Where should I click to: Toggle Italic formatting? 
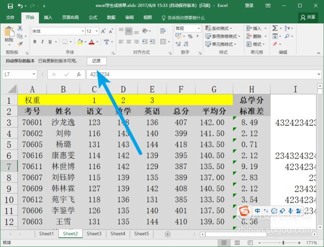[42, 41]
